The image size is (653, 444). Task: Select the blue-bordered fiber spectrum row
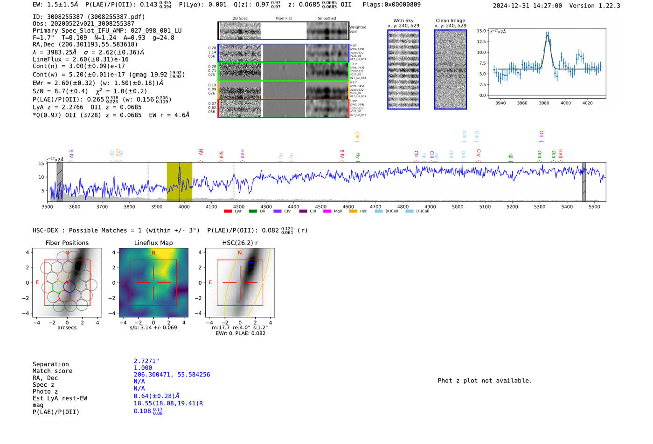tap(283, 53)
